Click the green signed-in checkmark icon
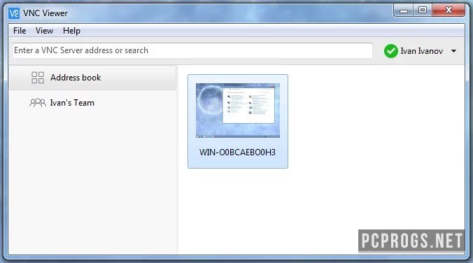473x263 pixels. coord(391,51)
